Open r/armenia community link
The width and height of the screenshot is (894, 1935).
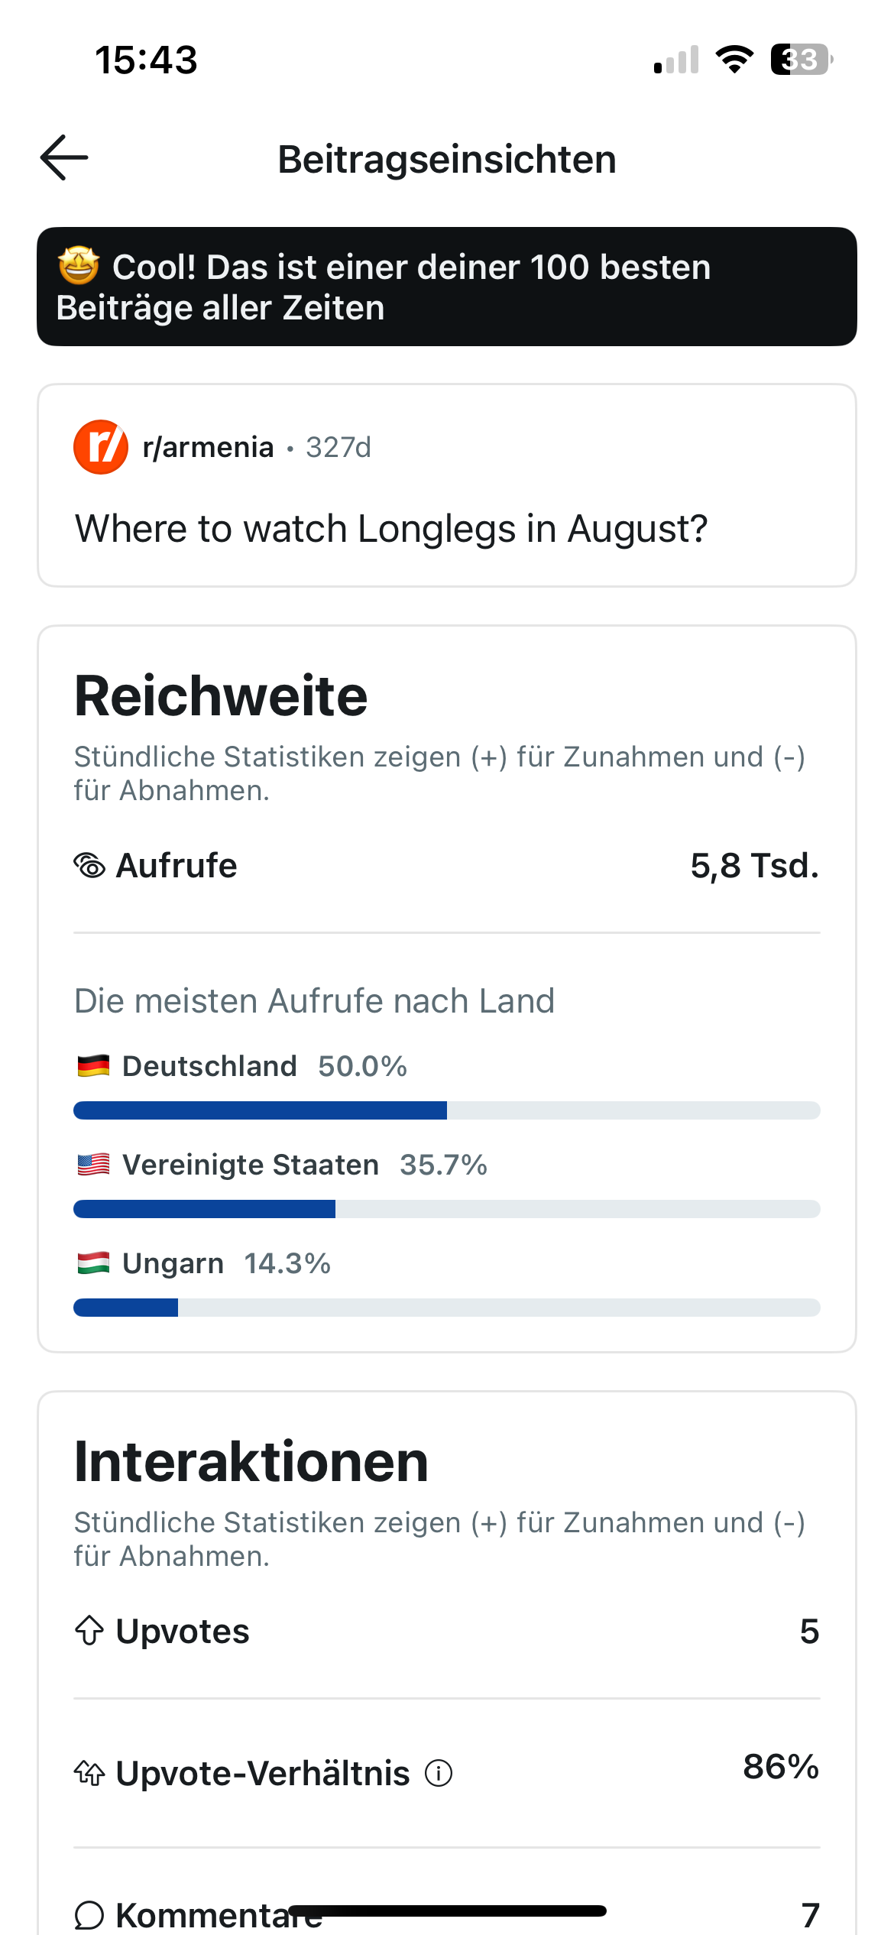[x=208, y=447]
